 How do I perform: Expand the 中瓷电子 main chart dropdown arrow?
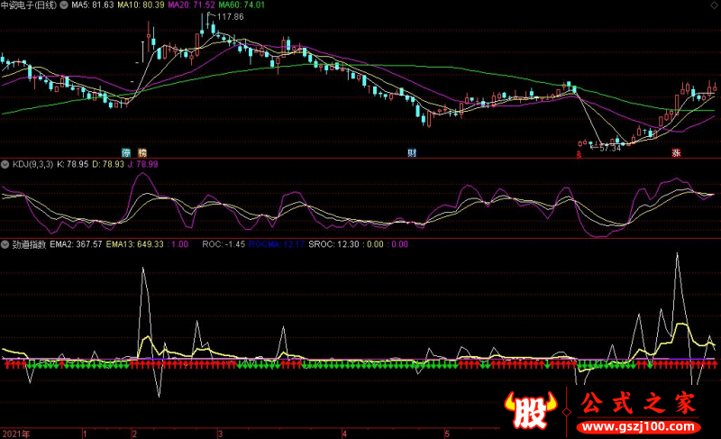coord(63,5)
